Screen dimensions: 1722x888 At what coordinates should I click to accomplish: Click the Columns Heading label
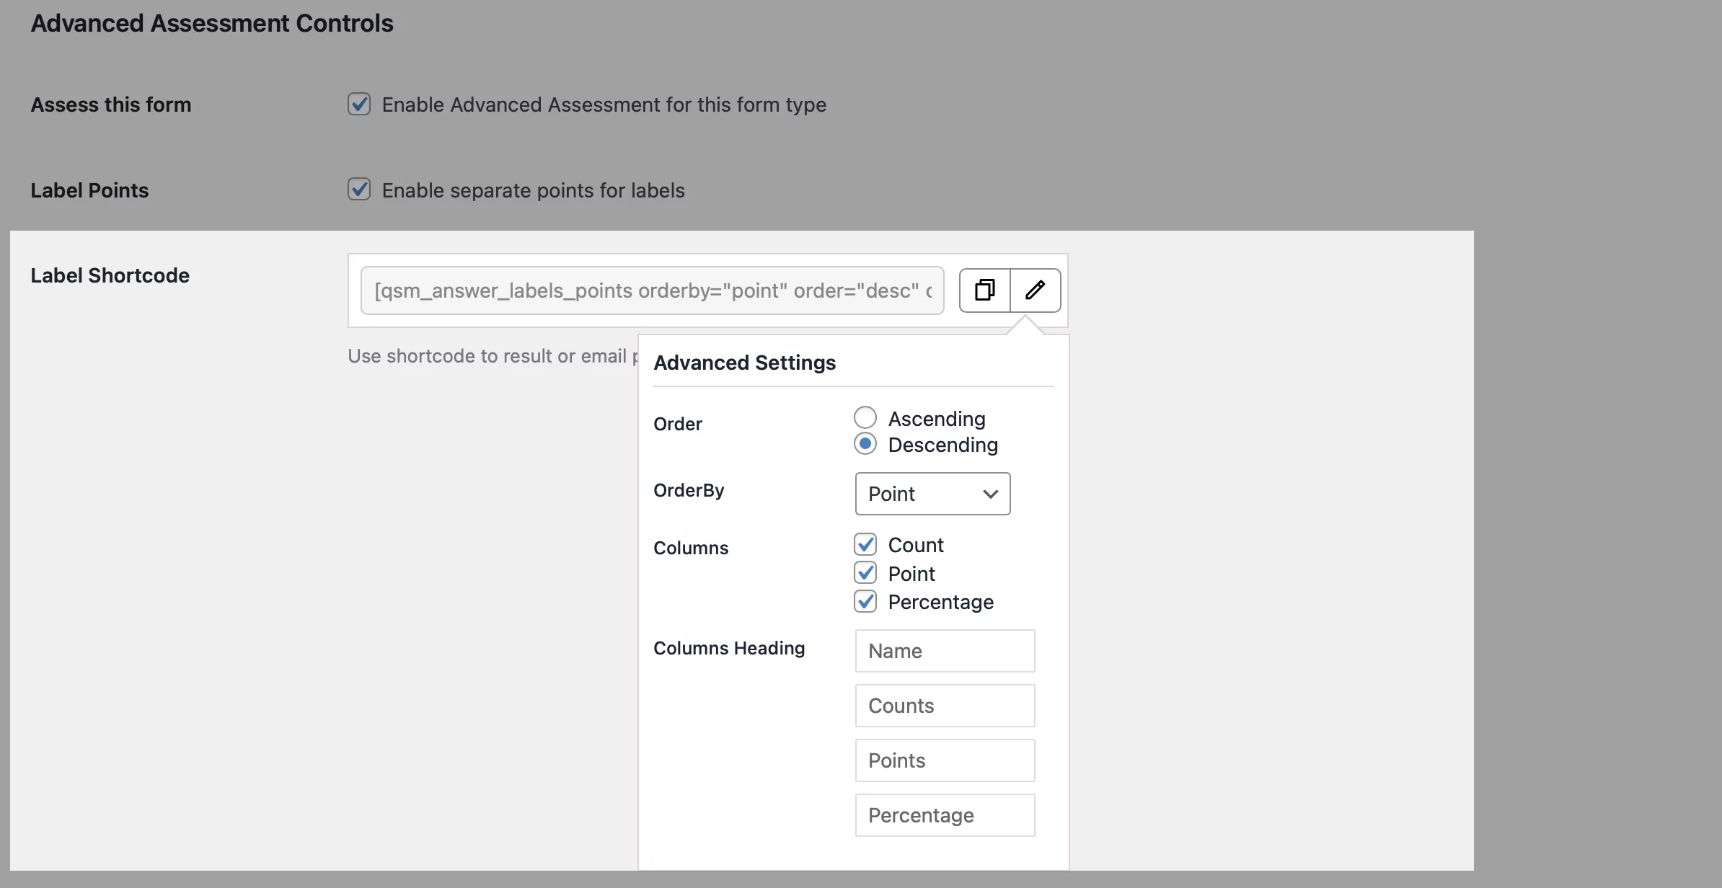tap(729, 648)
